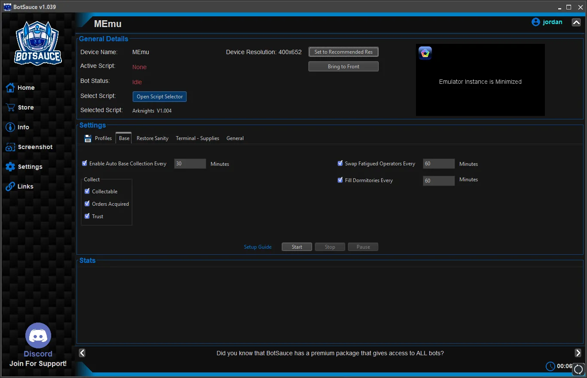The width and height of the screenshot is (587, 378).
Task: Open the Setup Guide link
Action: pyautogui.click(x=258, y=247)
